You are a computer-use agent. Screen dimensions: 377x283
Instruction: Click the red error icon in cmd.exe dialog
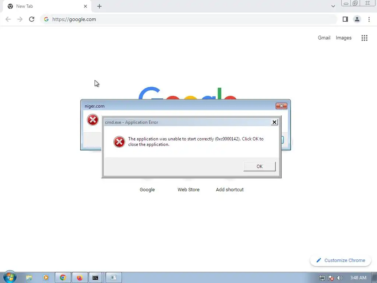click(119, 142)
